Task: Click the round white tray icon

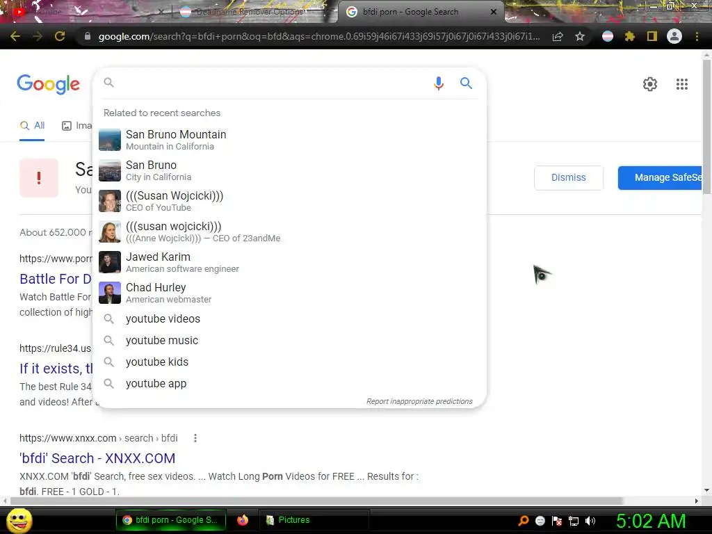Action: [x=540, y=520]
